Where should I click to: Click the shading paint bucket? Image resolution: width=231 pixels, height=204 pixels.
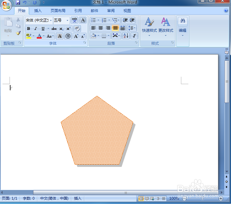coord(94,36)
